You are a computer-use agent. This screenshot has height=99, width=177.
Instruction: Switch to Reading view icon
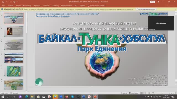point(149,93)
